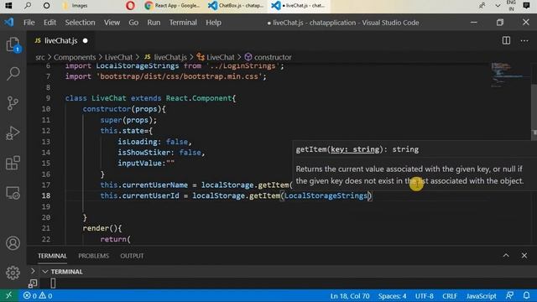Open the Edit menu
The image size is (537, 302).
[x=50, y=23]
